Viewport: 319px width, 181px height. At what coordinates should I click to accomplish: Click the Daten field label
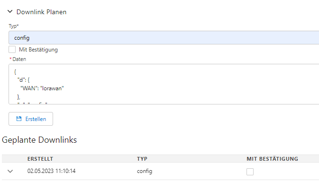(x=19, y=59)
